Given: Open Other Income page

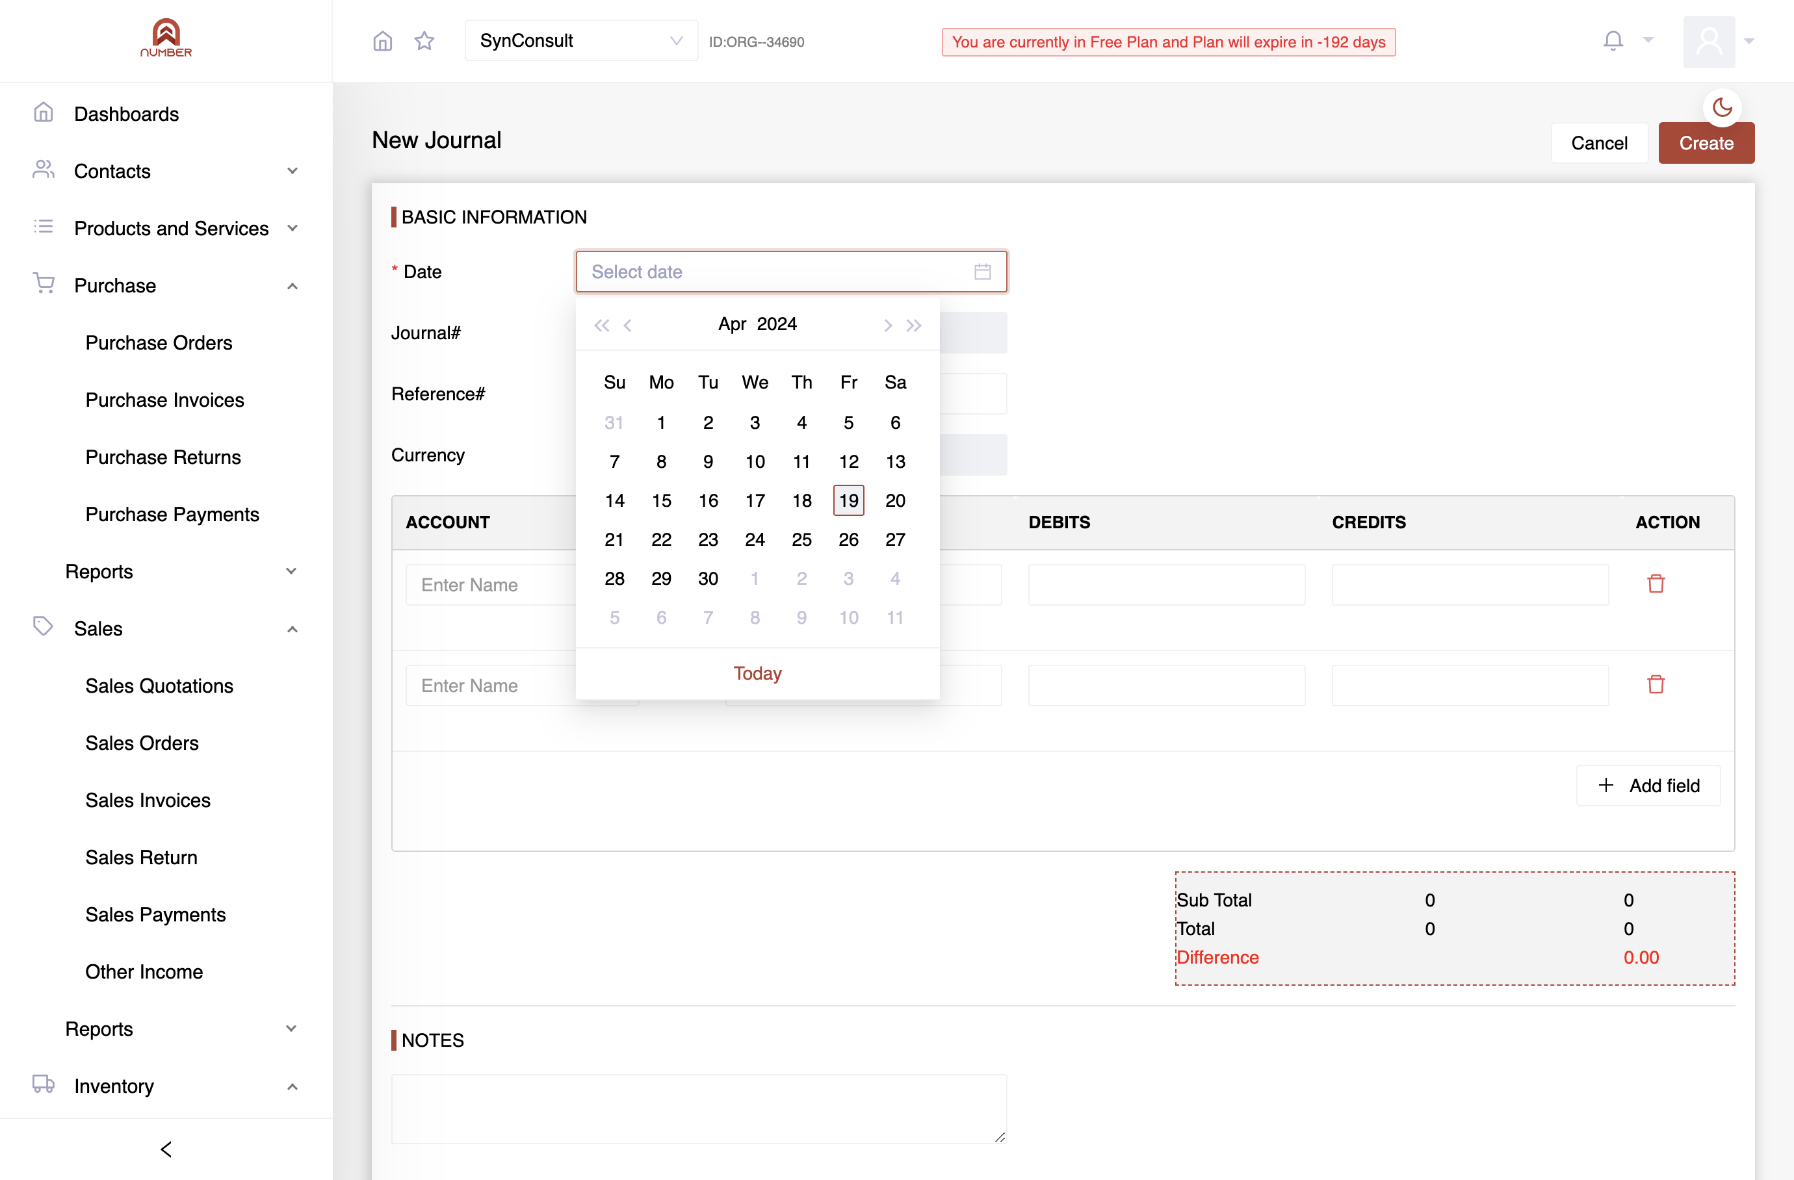Looking at the screenshot, I should click(144, 972).
